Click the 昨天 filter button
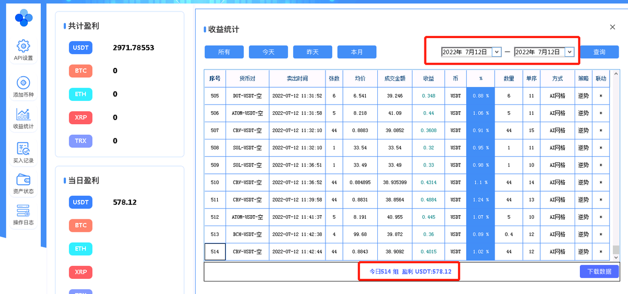 [312, 52]
